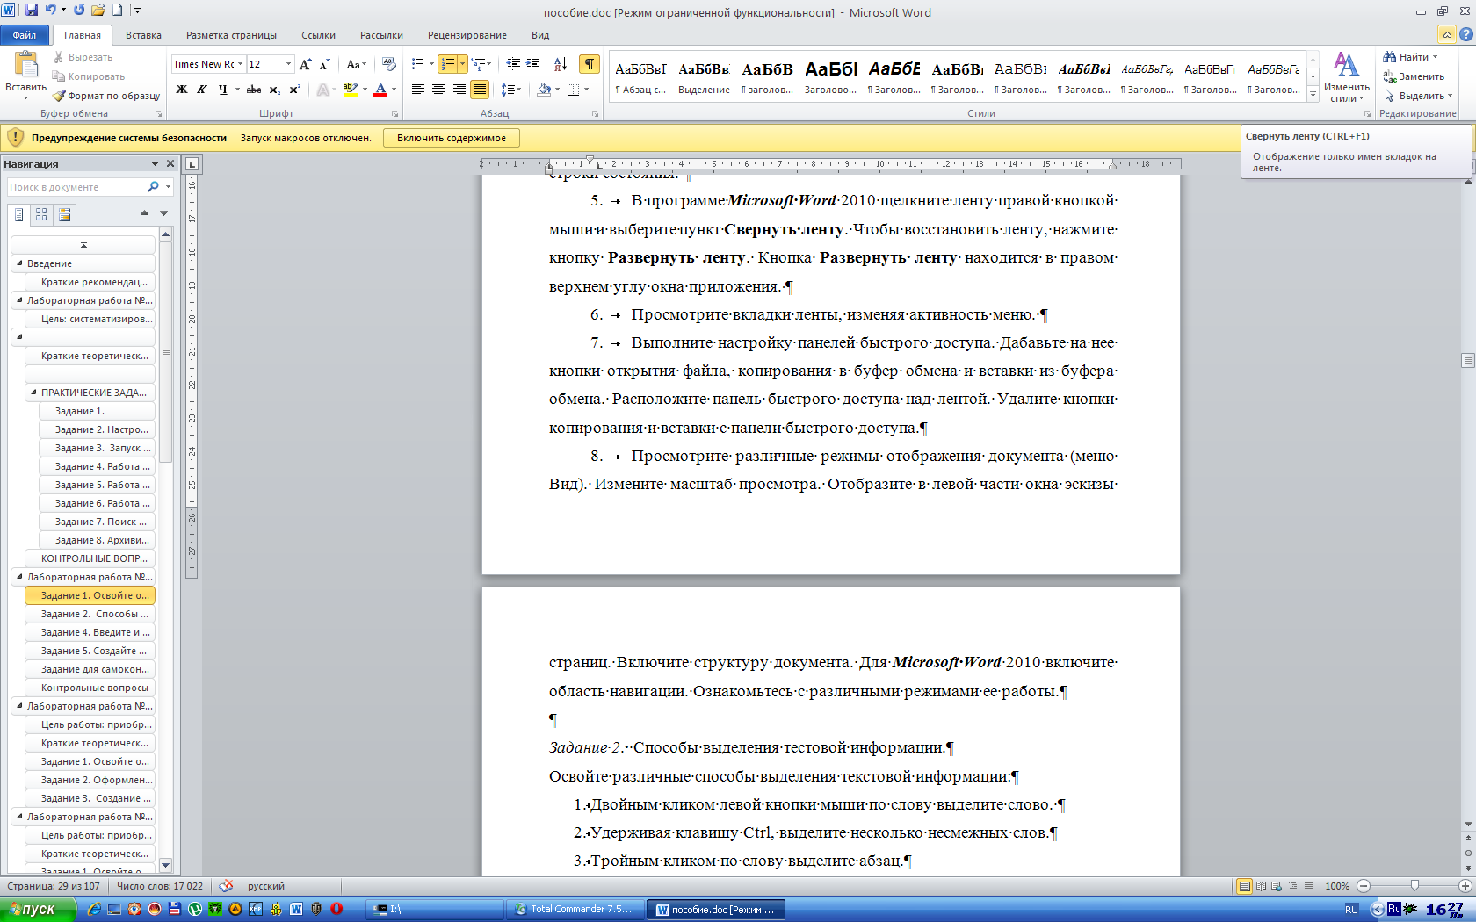Center align text
Screen dimensions: 1476x922
pos(438,90)
